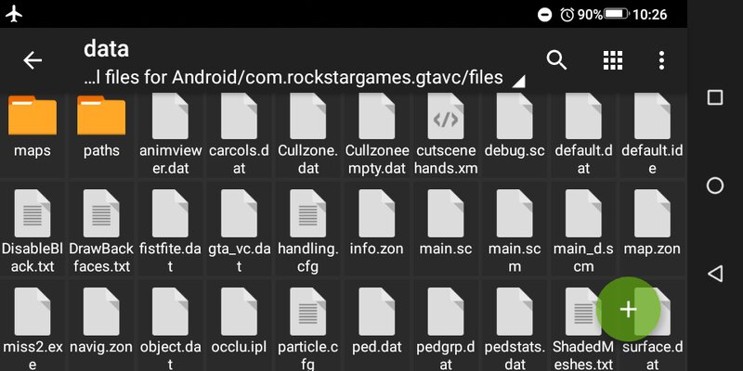Tap the Android home circle button
The height and width of the screenshot is (371, 743).
pyautogui.click(x=715, y=185)
